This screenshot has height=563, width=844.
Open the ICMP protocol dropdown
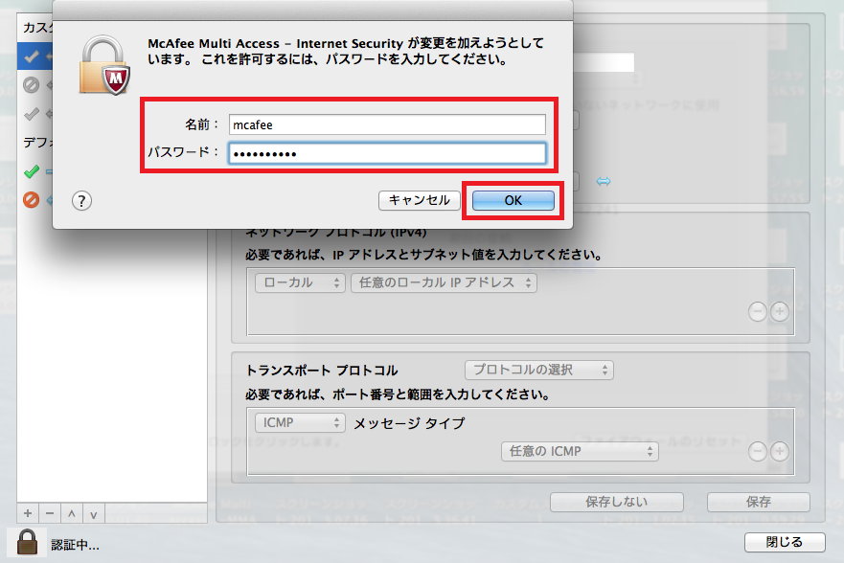coord(300,422)
